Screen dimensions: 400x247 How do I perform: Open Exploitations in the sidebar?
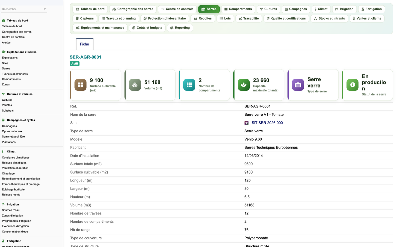tap(10, 58)
